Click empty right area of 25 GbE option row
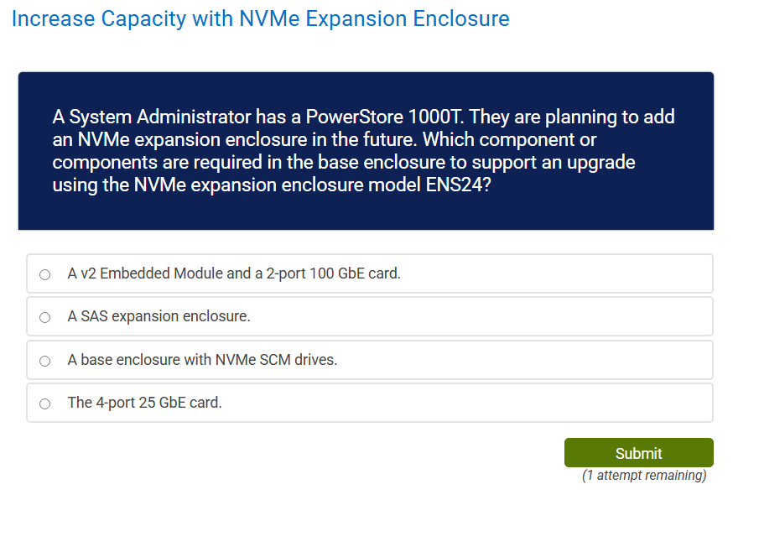Screen dimensions: 759x552 [x=545, y=403]
